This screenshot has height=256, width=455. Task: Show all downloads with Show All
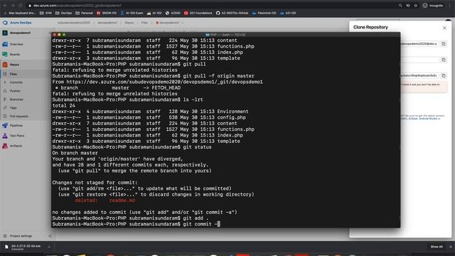[437, 247]
